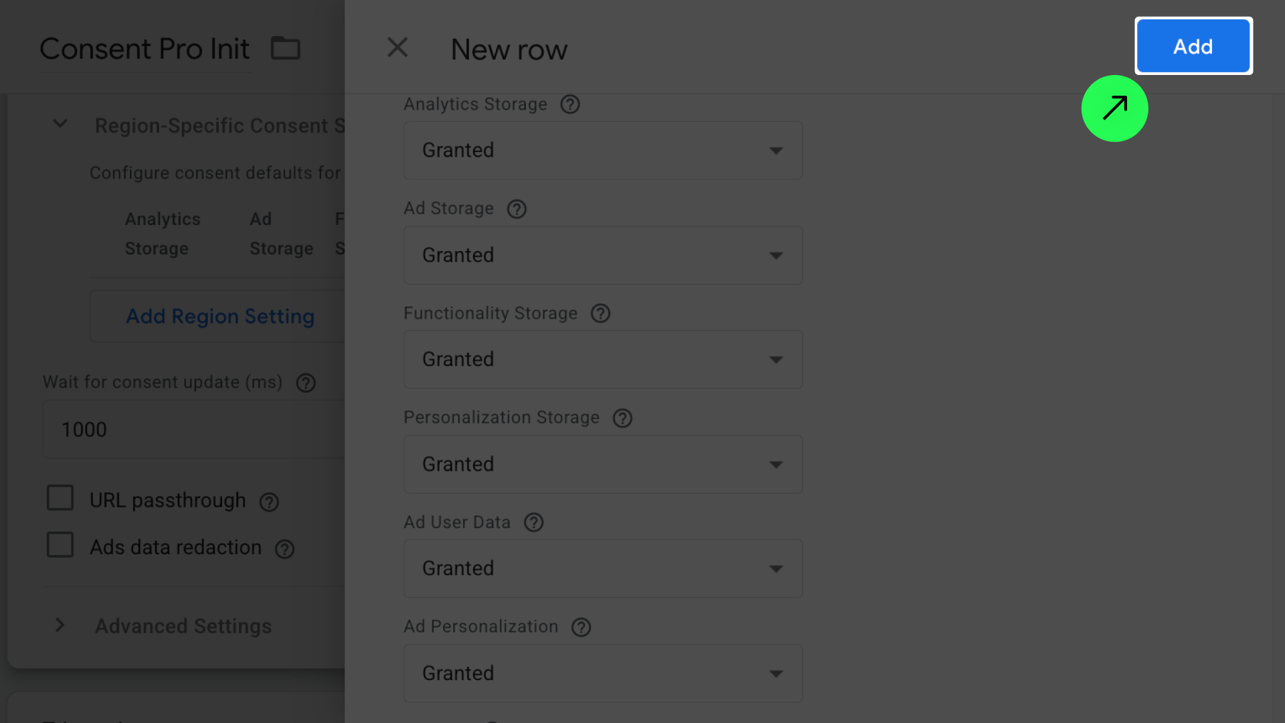Show help for Personalization Storage

[622, 418]
